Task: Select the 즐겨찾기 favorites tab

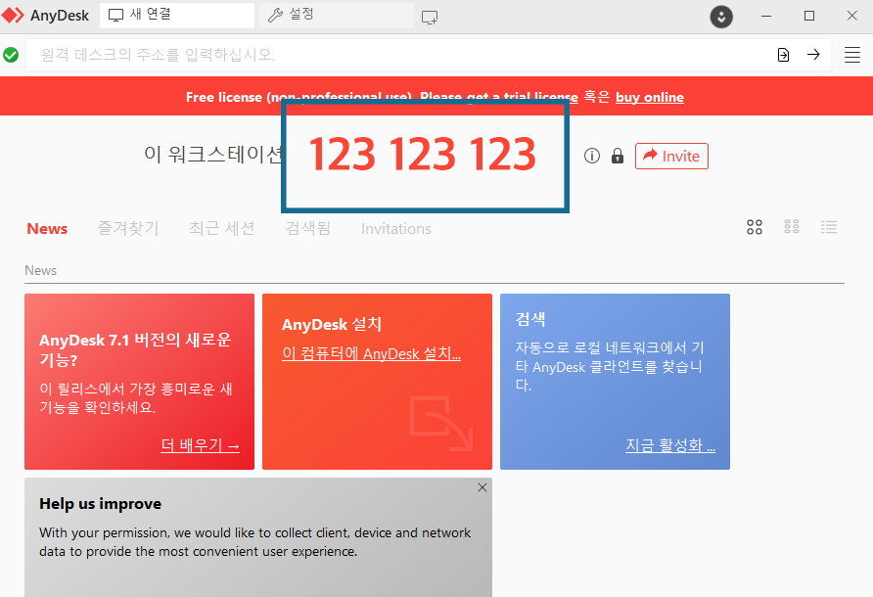Action: (x=128, y=228)
